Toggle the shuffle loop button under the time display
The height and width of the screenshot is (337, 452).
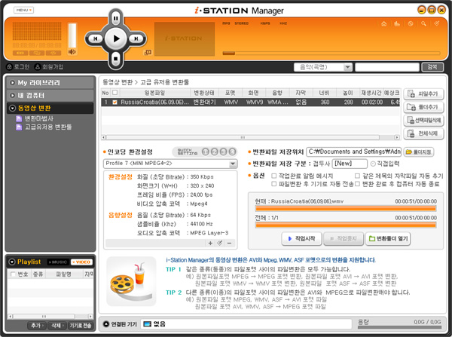point(53,53)
